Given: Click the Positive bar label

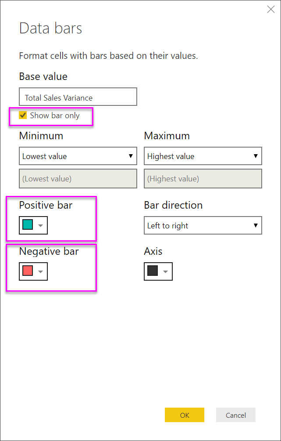Looking at the screenshot, I should click(x=46, y=205).
